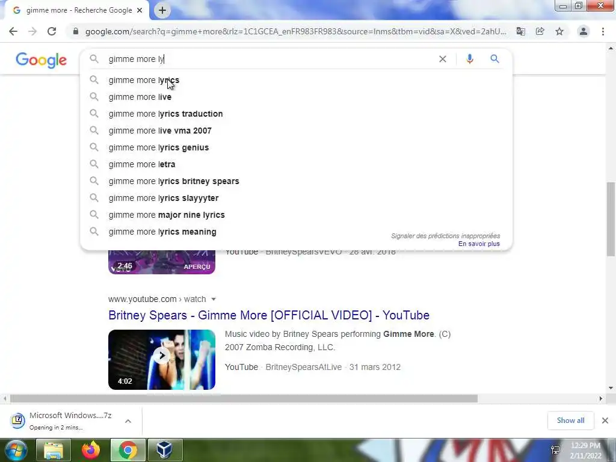Click the scroll right arrow

(x=601, y=399)
